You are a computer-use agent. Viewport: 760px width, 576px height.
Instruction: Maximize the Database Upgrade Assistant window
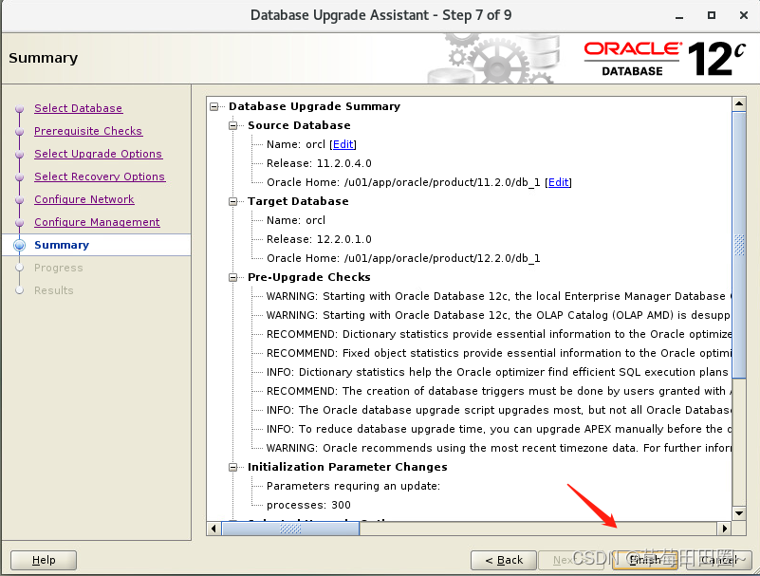point(711,15)
